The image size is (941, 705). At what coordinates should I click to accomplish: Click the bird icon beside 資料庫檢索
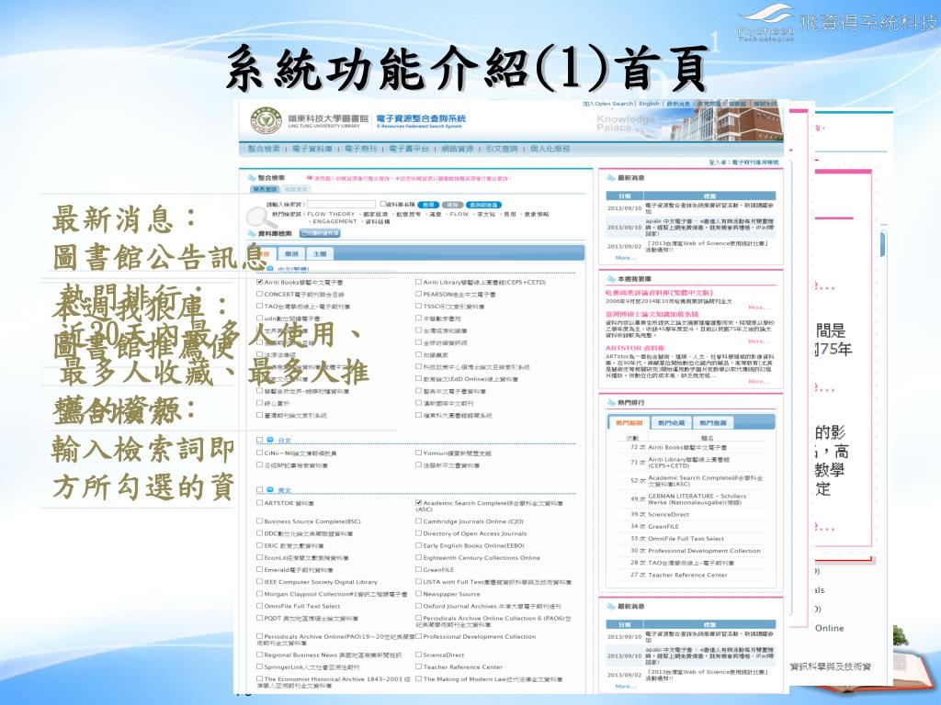[x=252, y=233]
